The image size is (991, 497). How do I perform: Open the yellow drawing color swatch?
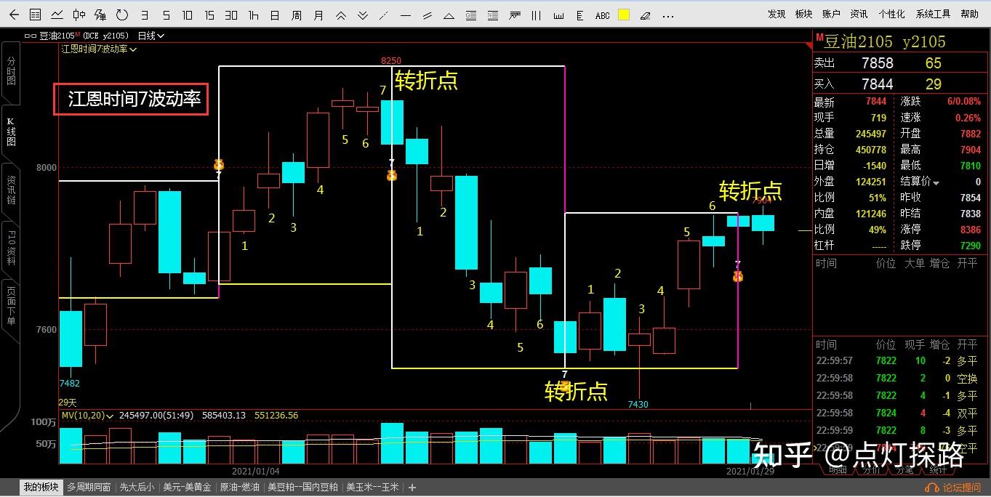tap(624, 15)
